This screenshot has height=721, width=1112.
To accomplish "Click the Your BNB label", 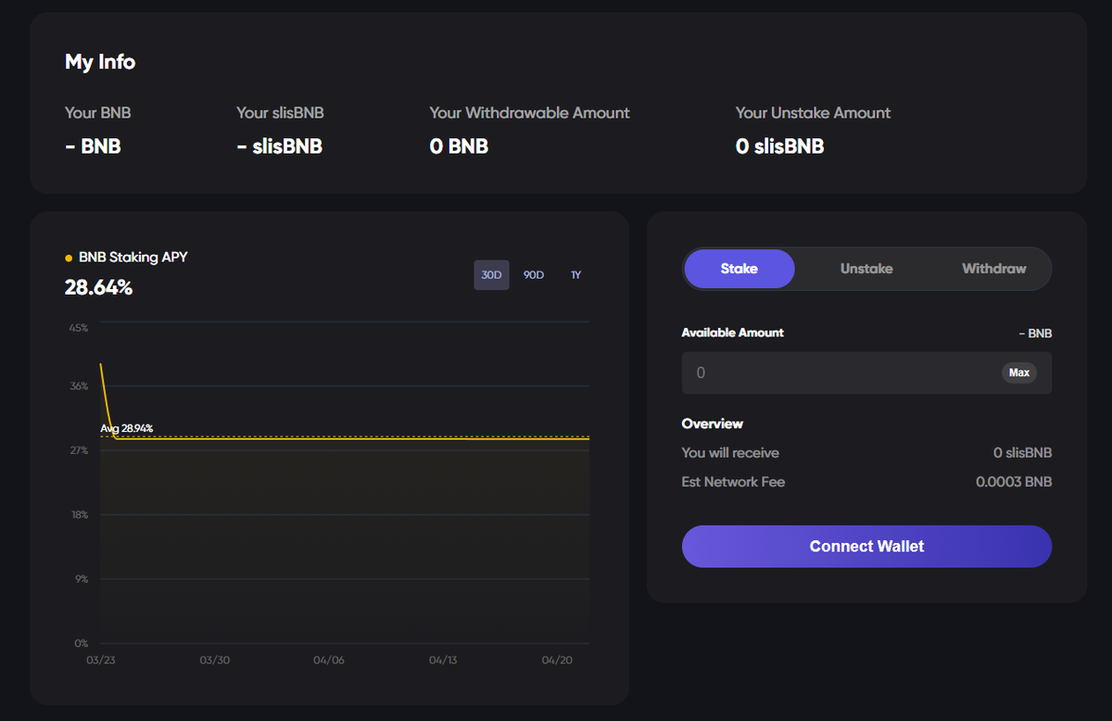I will 98,113.
